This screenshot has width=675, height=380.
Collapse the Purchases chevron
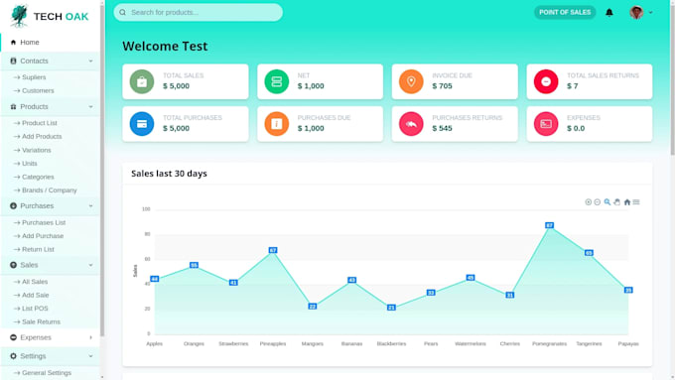point(90,206)
